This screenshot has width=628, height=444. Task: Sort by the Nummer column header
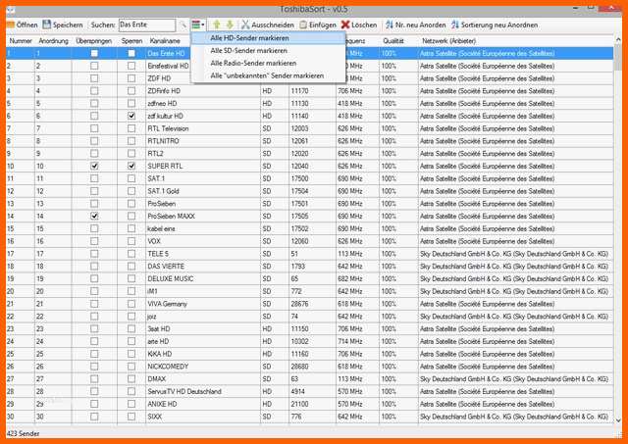click(21, 41)
